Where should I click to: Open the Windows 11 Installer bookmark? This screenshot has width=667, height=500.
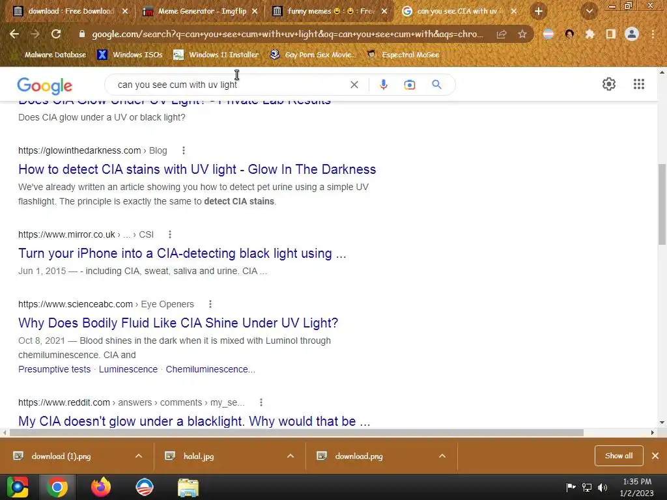[x=216, y=55]
